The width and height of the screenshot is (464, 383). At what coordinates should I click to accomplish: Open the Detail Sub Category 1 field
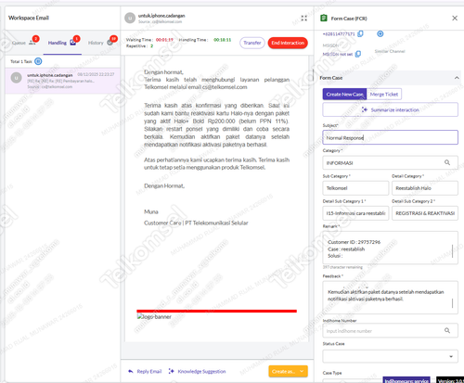tap(355, 213)
